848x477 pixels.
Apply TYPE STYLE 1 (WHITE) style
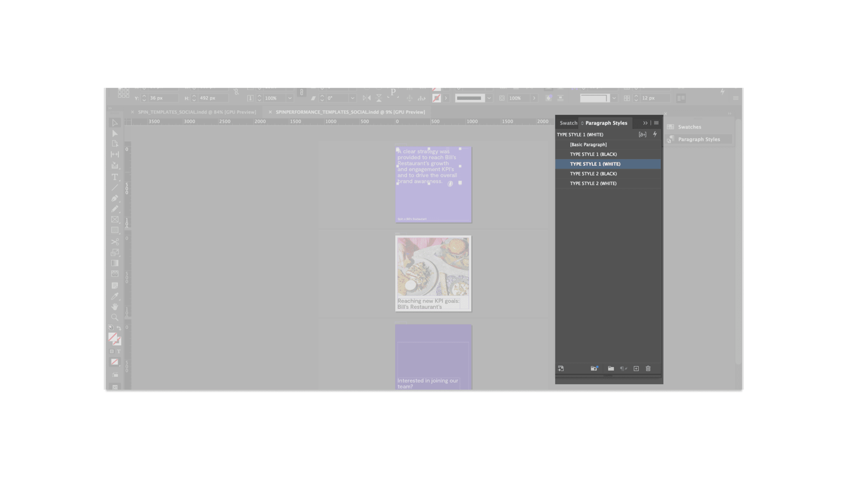(x=608, y=164)
